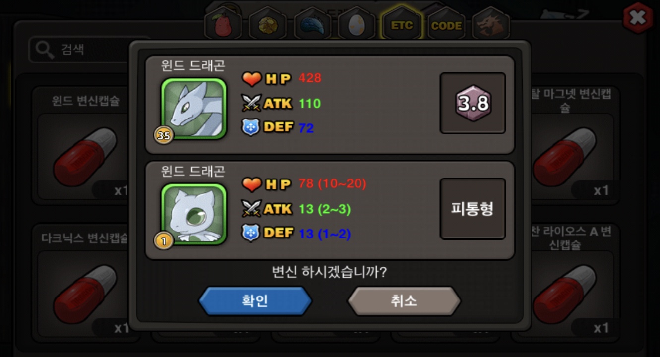Click the 3.8 grade dice badge
The height and width of the screenshot is (357, 660).
(x=473, y=103)
